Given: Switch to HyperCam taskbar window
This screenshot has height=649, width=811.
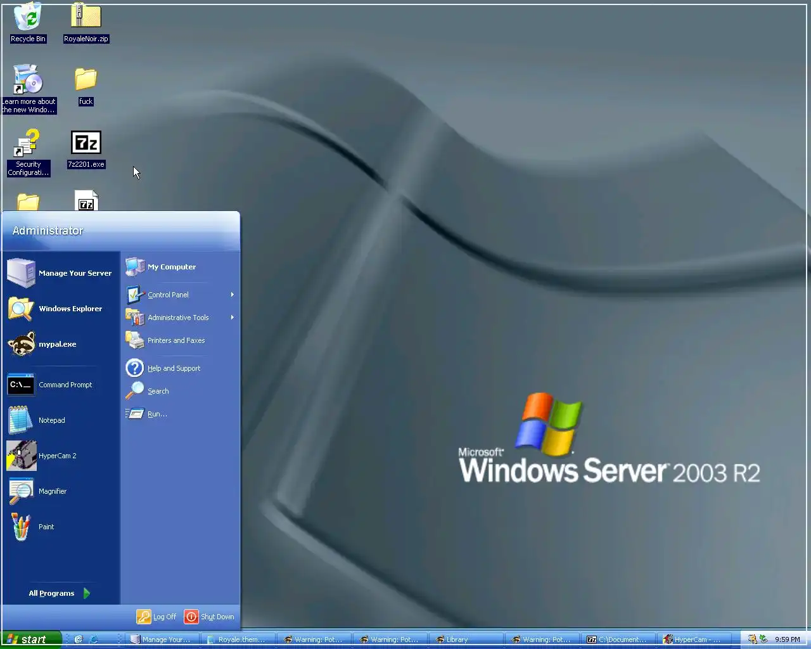Looking at the screenshot, I should (x=696, y=639).
